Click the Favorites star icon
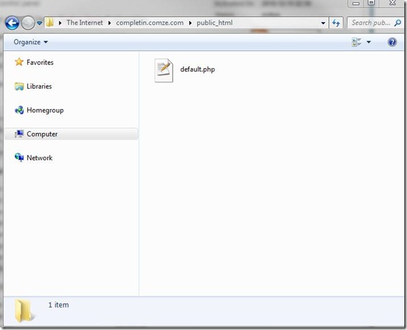The height and width of the screenshot is (330, 407). coord(19,62)
